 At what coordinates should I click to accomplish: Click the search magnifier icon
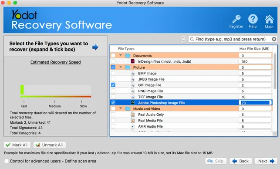point(192,39)
